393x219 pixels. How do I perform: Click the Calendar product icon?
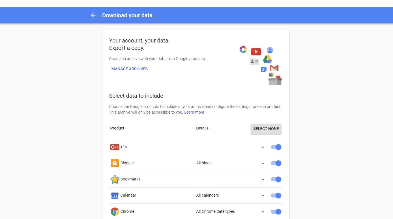coord(115,195)
